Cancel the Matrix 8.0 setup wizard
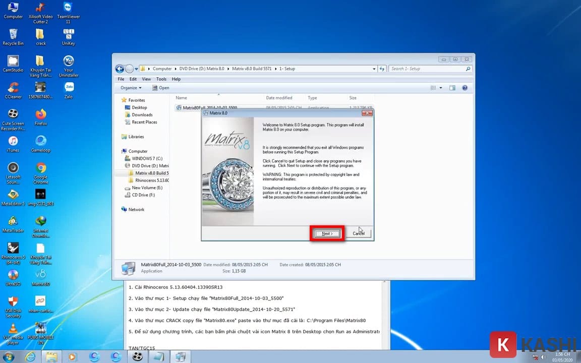Image resolution: width=581 pixels, height=363 pixels. point(359,233)
